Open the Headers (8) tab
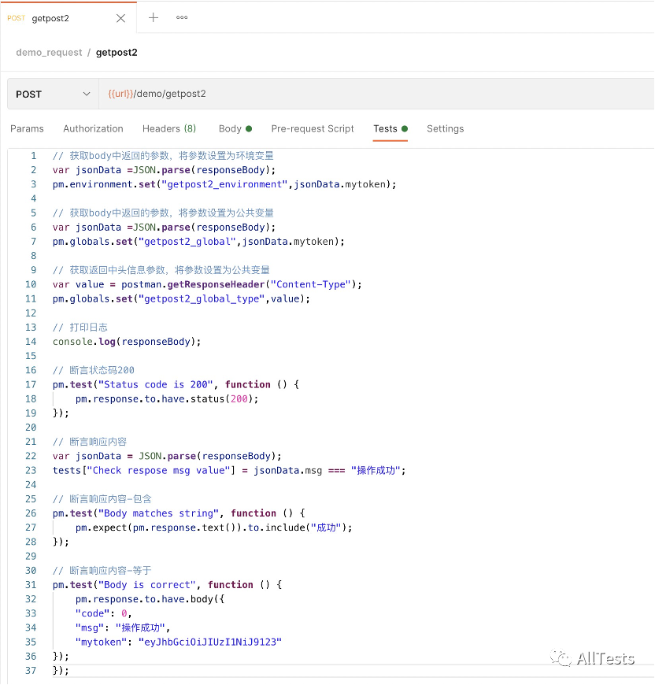Viewport: 655px width, 685px height. click(x=169, y=129)
